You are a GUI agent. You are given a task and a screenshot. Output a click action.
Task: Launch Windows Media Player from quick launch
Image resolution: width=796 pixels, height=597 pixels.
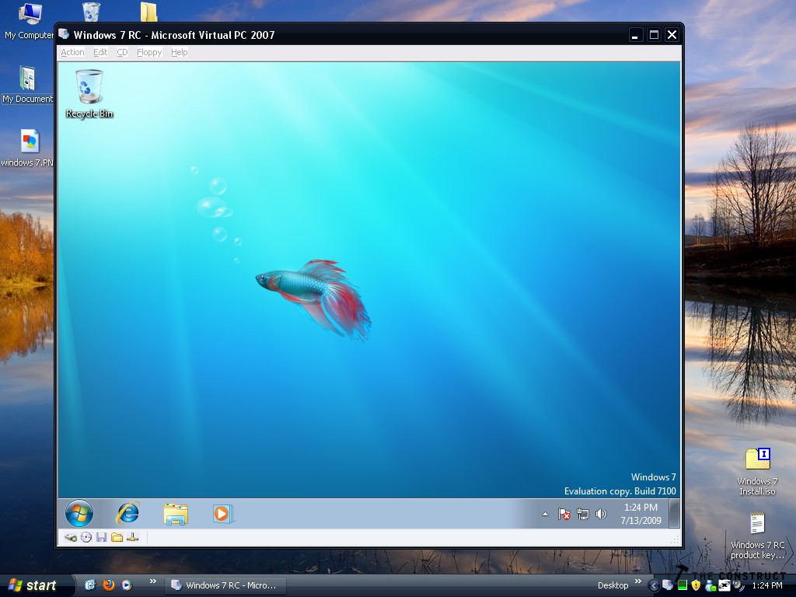coord(127,585)
